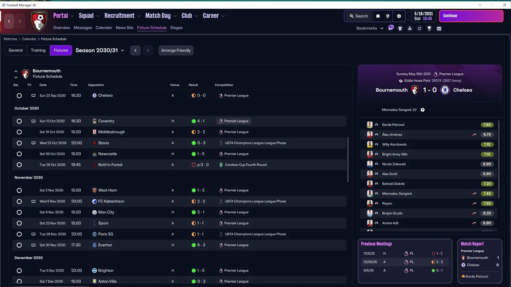
Task: Select the Newcastle fixture radio button
Action: pyautogui.click(x=19, y=154)
